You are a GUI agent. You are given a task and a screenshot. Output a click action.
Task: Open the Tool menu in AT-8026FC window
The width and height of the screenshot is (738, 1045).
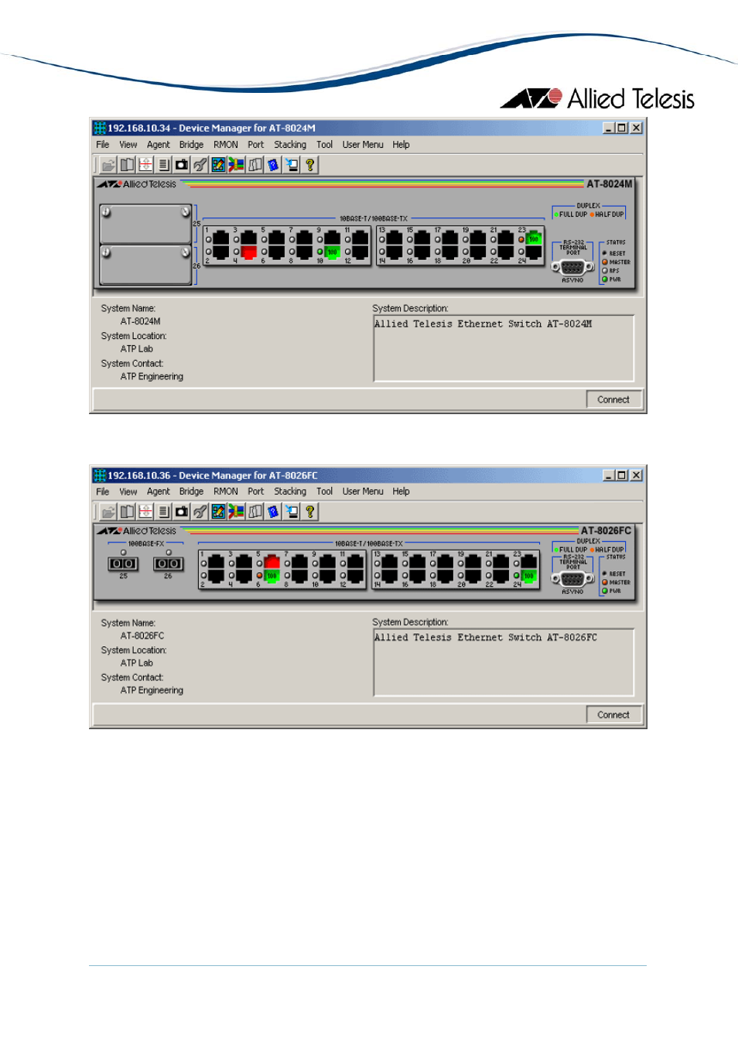pyautogui.click(x=325, y=492)
